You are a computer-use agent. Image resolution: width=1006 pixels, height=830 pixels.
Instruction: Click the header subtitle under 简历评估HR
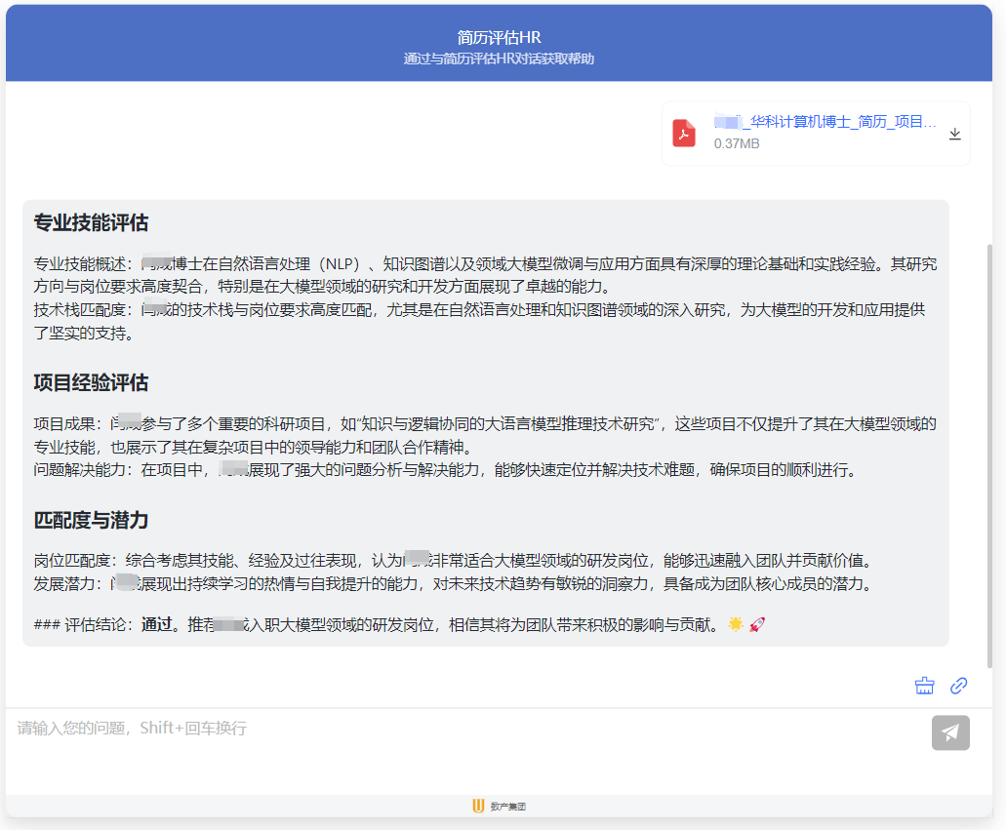point(499,59)
